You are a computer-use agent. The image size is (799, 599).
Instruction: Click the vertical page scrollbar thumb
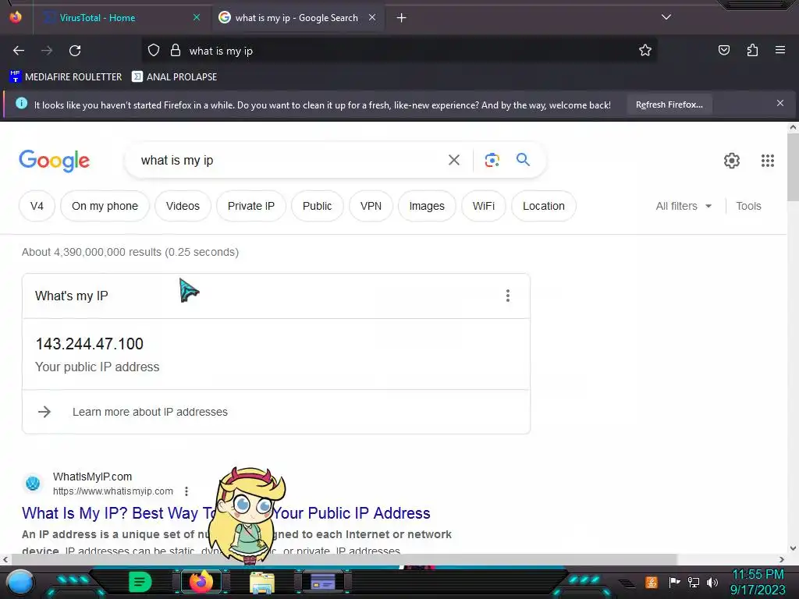(793, 167)
